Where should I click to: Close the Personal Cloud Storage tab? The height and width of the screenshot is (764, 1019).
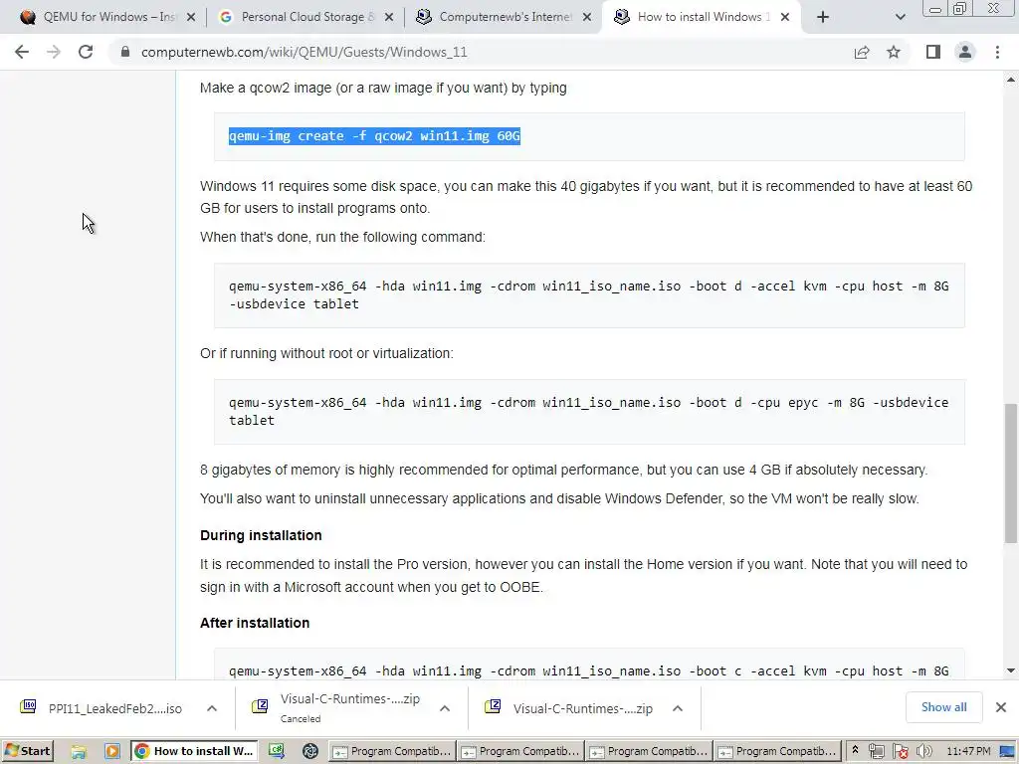pos(389,18)
